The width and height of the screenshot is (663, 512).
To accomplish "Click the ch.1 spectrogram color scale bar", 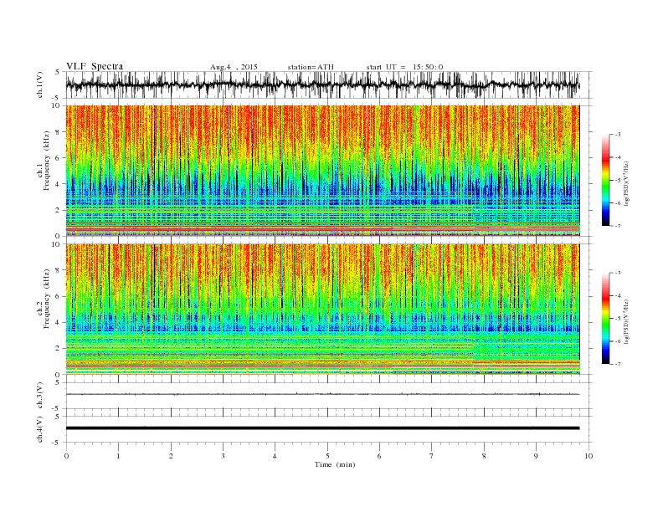I will 605,180.
